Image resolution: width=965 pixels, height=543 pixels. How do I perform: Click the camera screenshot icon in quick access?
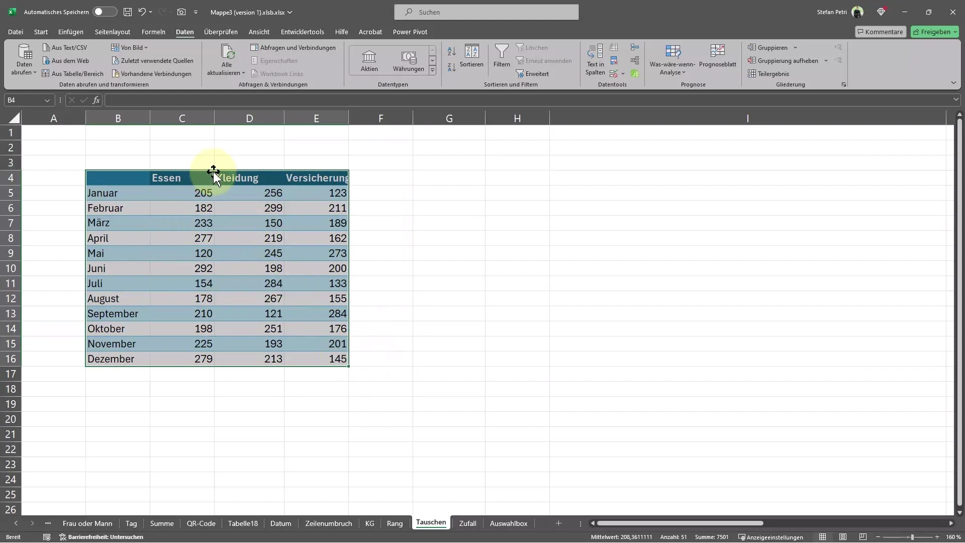(x=181, y=12)
